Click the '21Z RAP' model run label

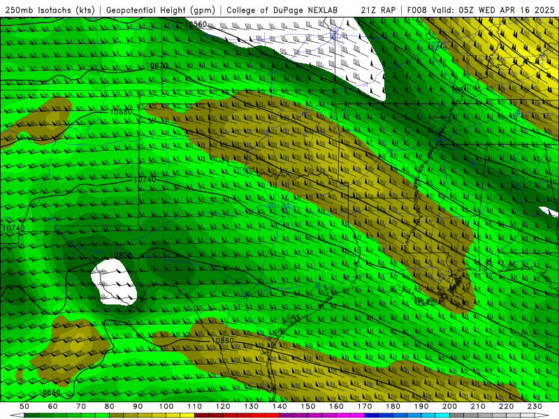pos(378,10)
